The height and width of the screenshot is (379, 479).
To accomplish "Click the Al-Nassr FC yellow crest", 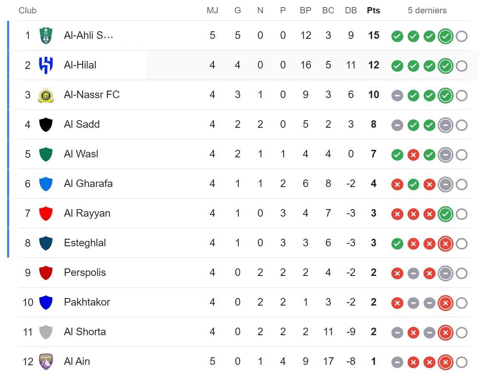I will (46, 95).
